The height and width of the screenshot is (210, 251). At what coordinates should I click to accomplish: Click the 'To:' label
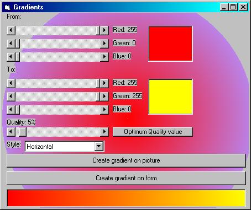11,69
